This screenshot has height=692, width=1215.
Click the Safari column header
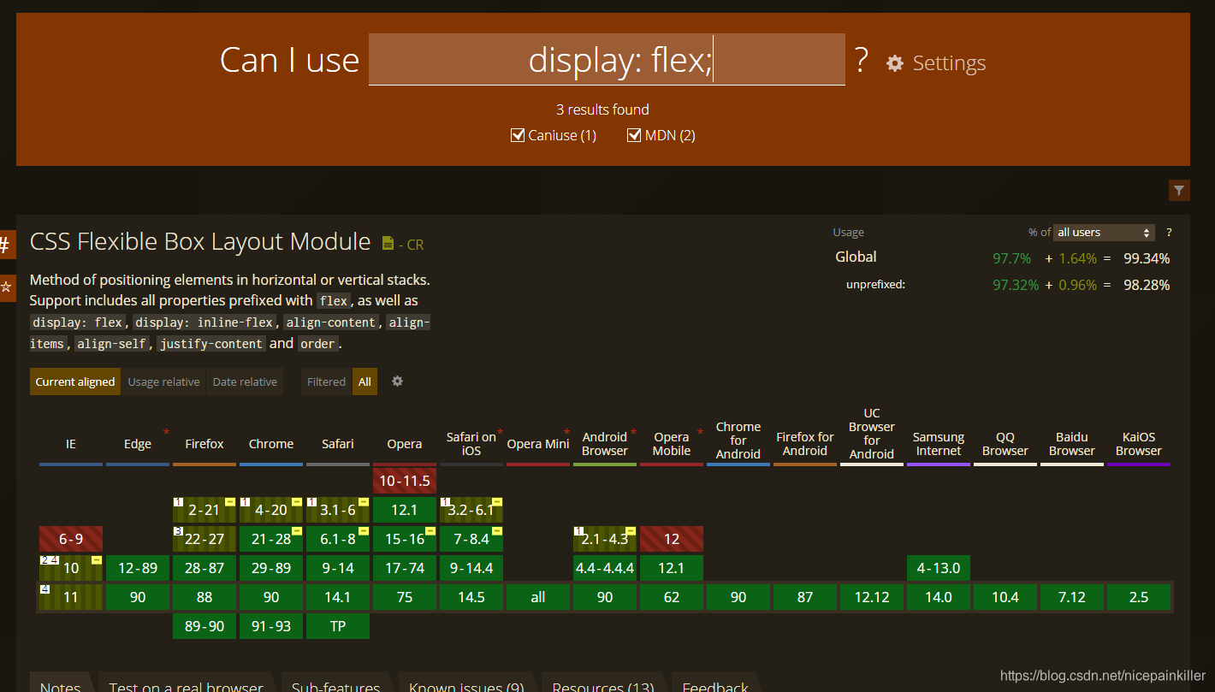338,444
